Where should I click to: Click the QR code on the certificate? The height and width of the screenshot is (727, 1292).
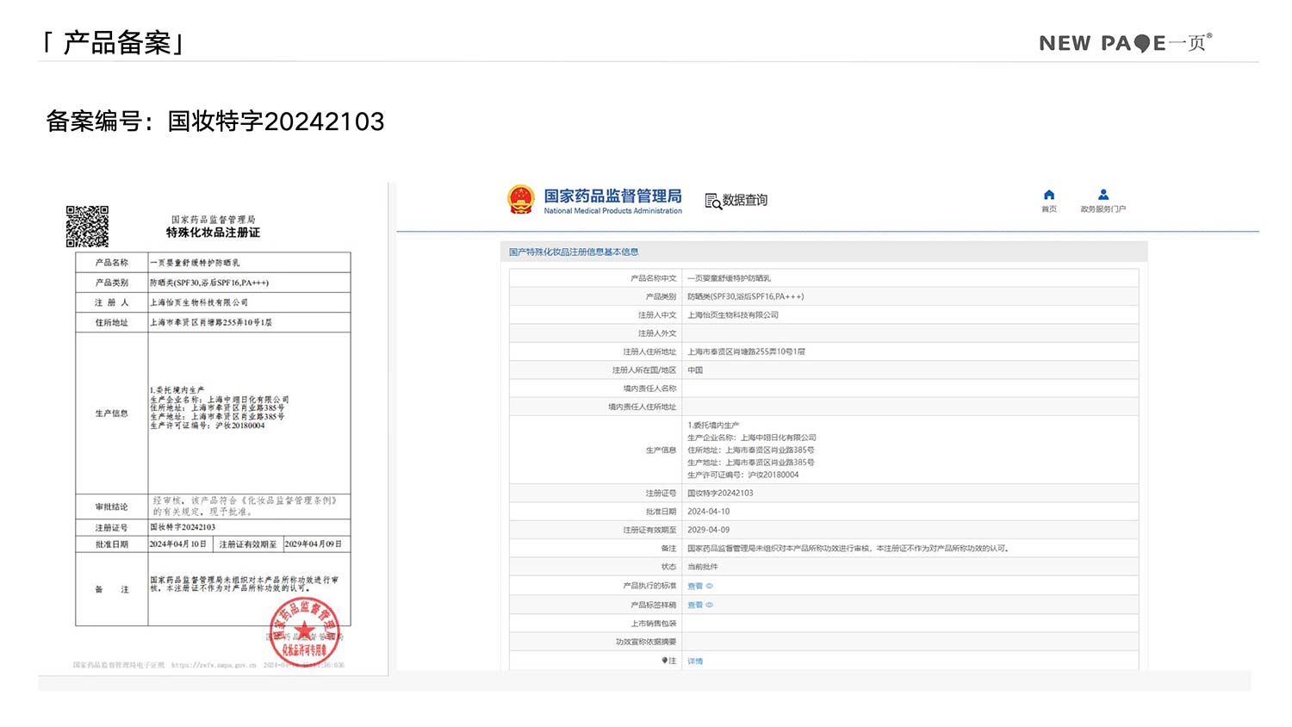[87, 227]
